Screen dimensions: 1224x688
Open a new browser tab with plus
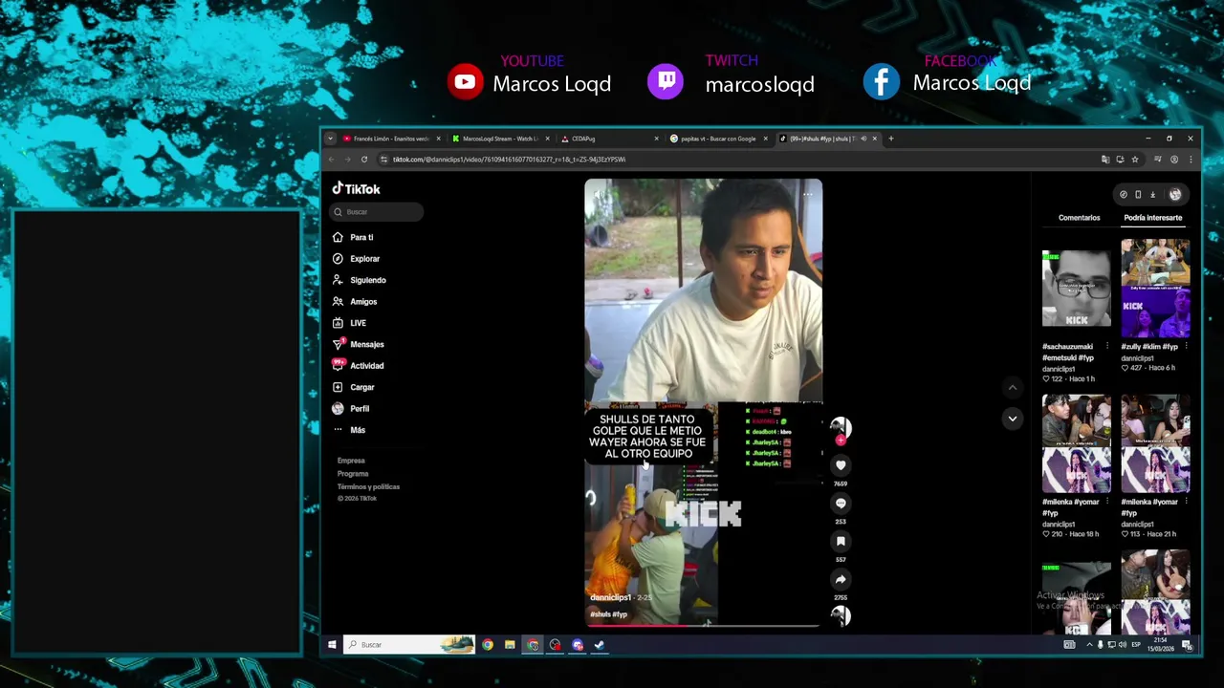pyautogui.click(x=890, y=139)
